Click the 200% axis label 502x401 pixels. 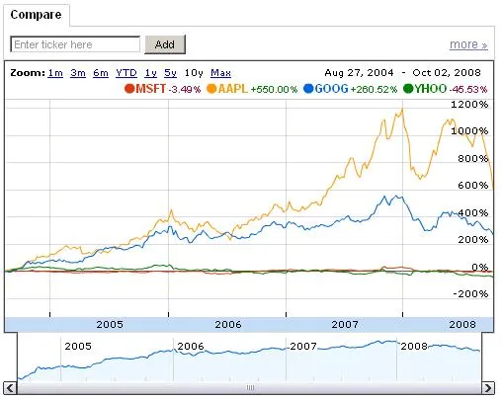473,240
